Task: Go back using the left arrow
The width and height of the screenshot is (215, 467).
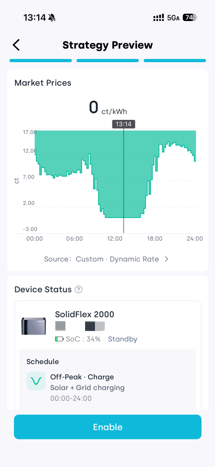Action: pos(16,45)
